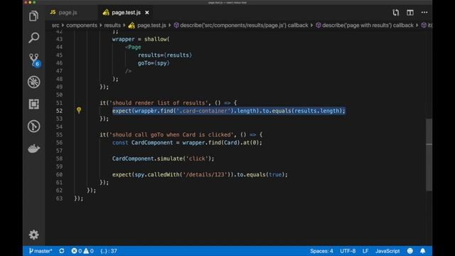Open Manage settings gear
This screenshot has width=455, height=256.
[33, 235]
